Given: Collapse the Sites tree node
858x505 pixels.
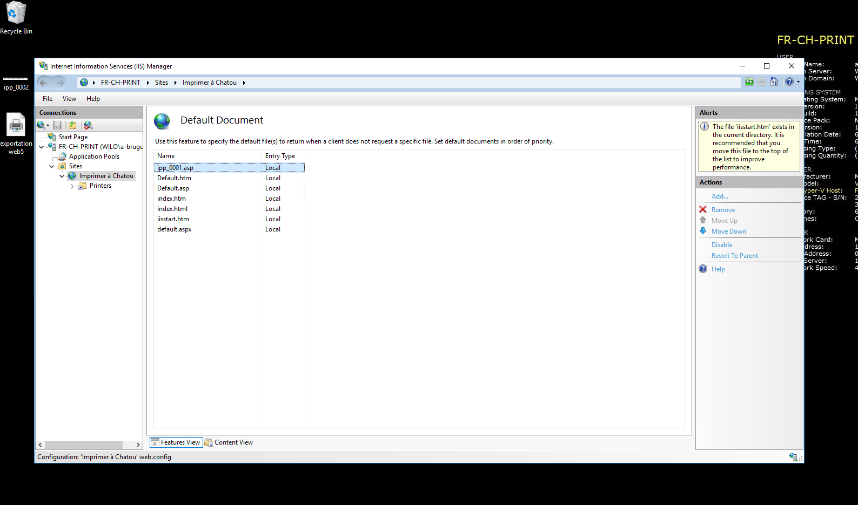Looking at the screenshot, I should coord(52,167).
